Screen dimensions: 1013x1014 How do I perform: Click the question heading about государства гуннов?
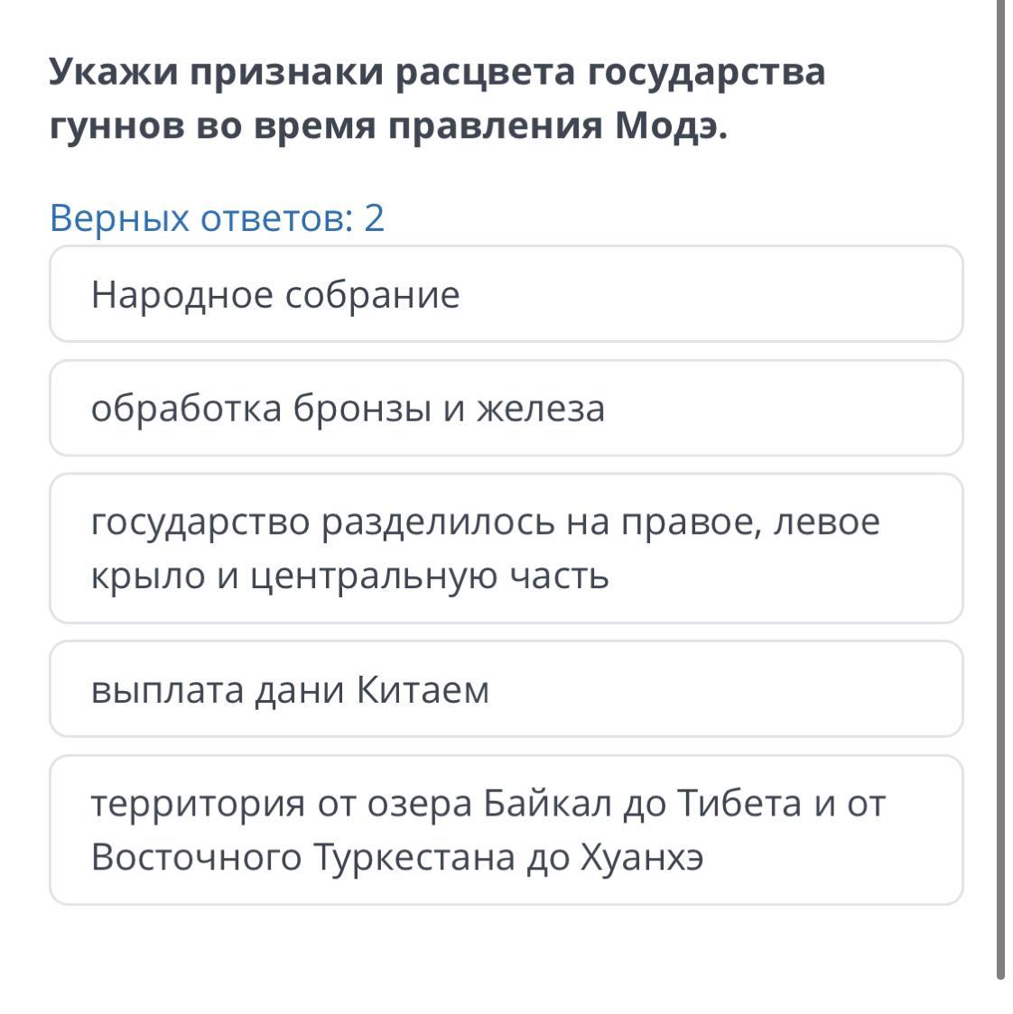click(437, 99)
